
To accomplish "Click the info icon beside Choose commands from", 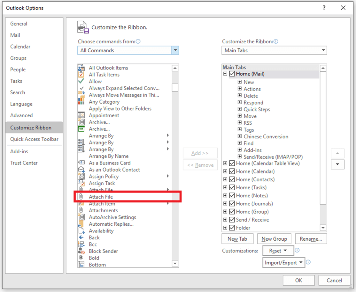I will click(x=138, y=42).
